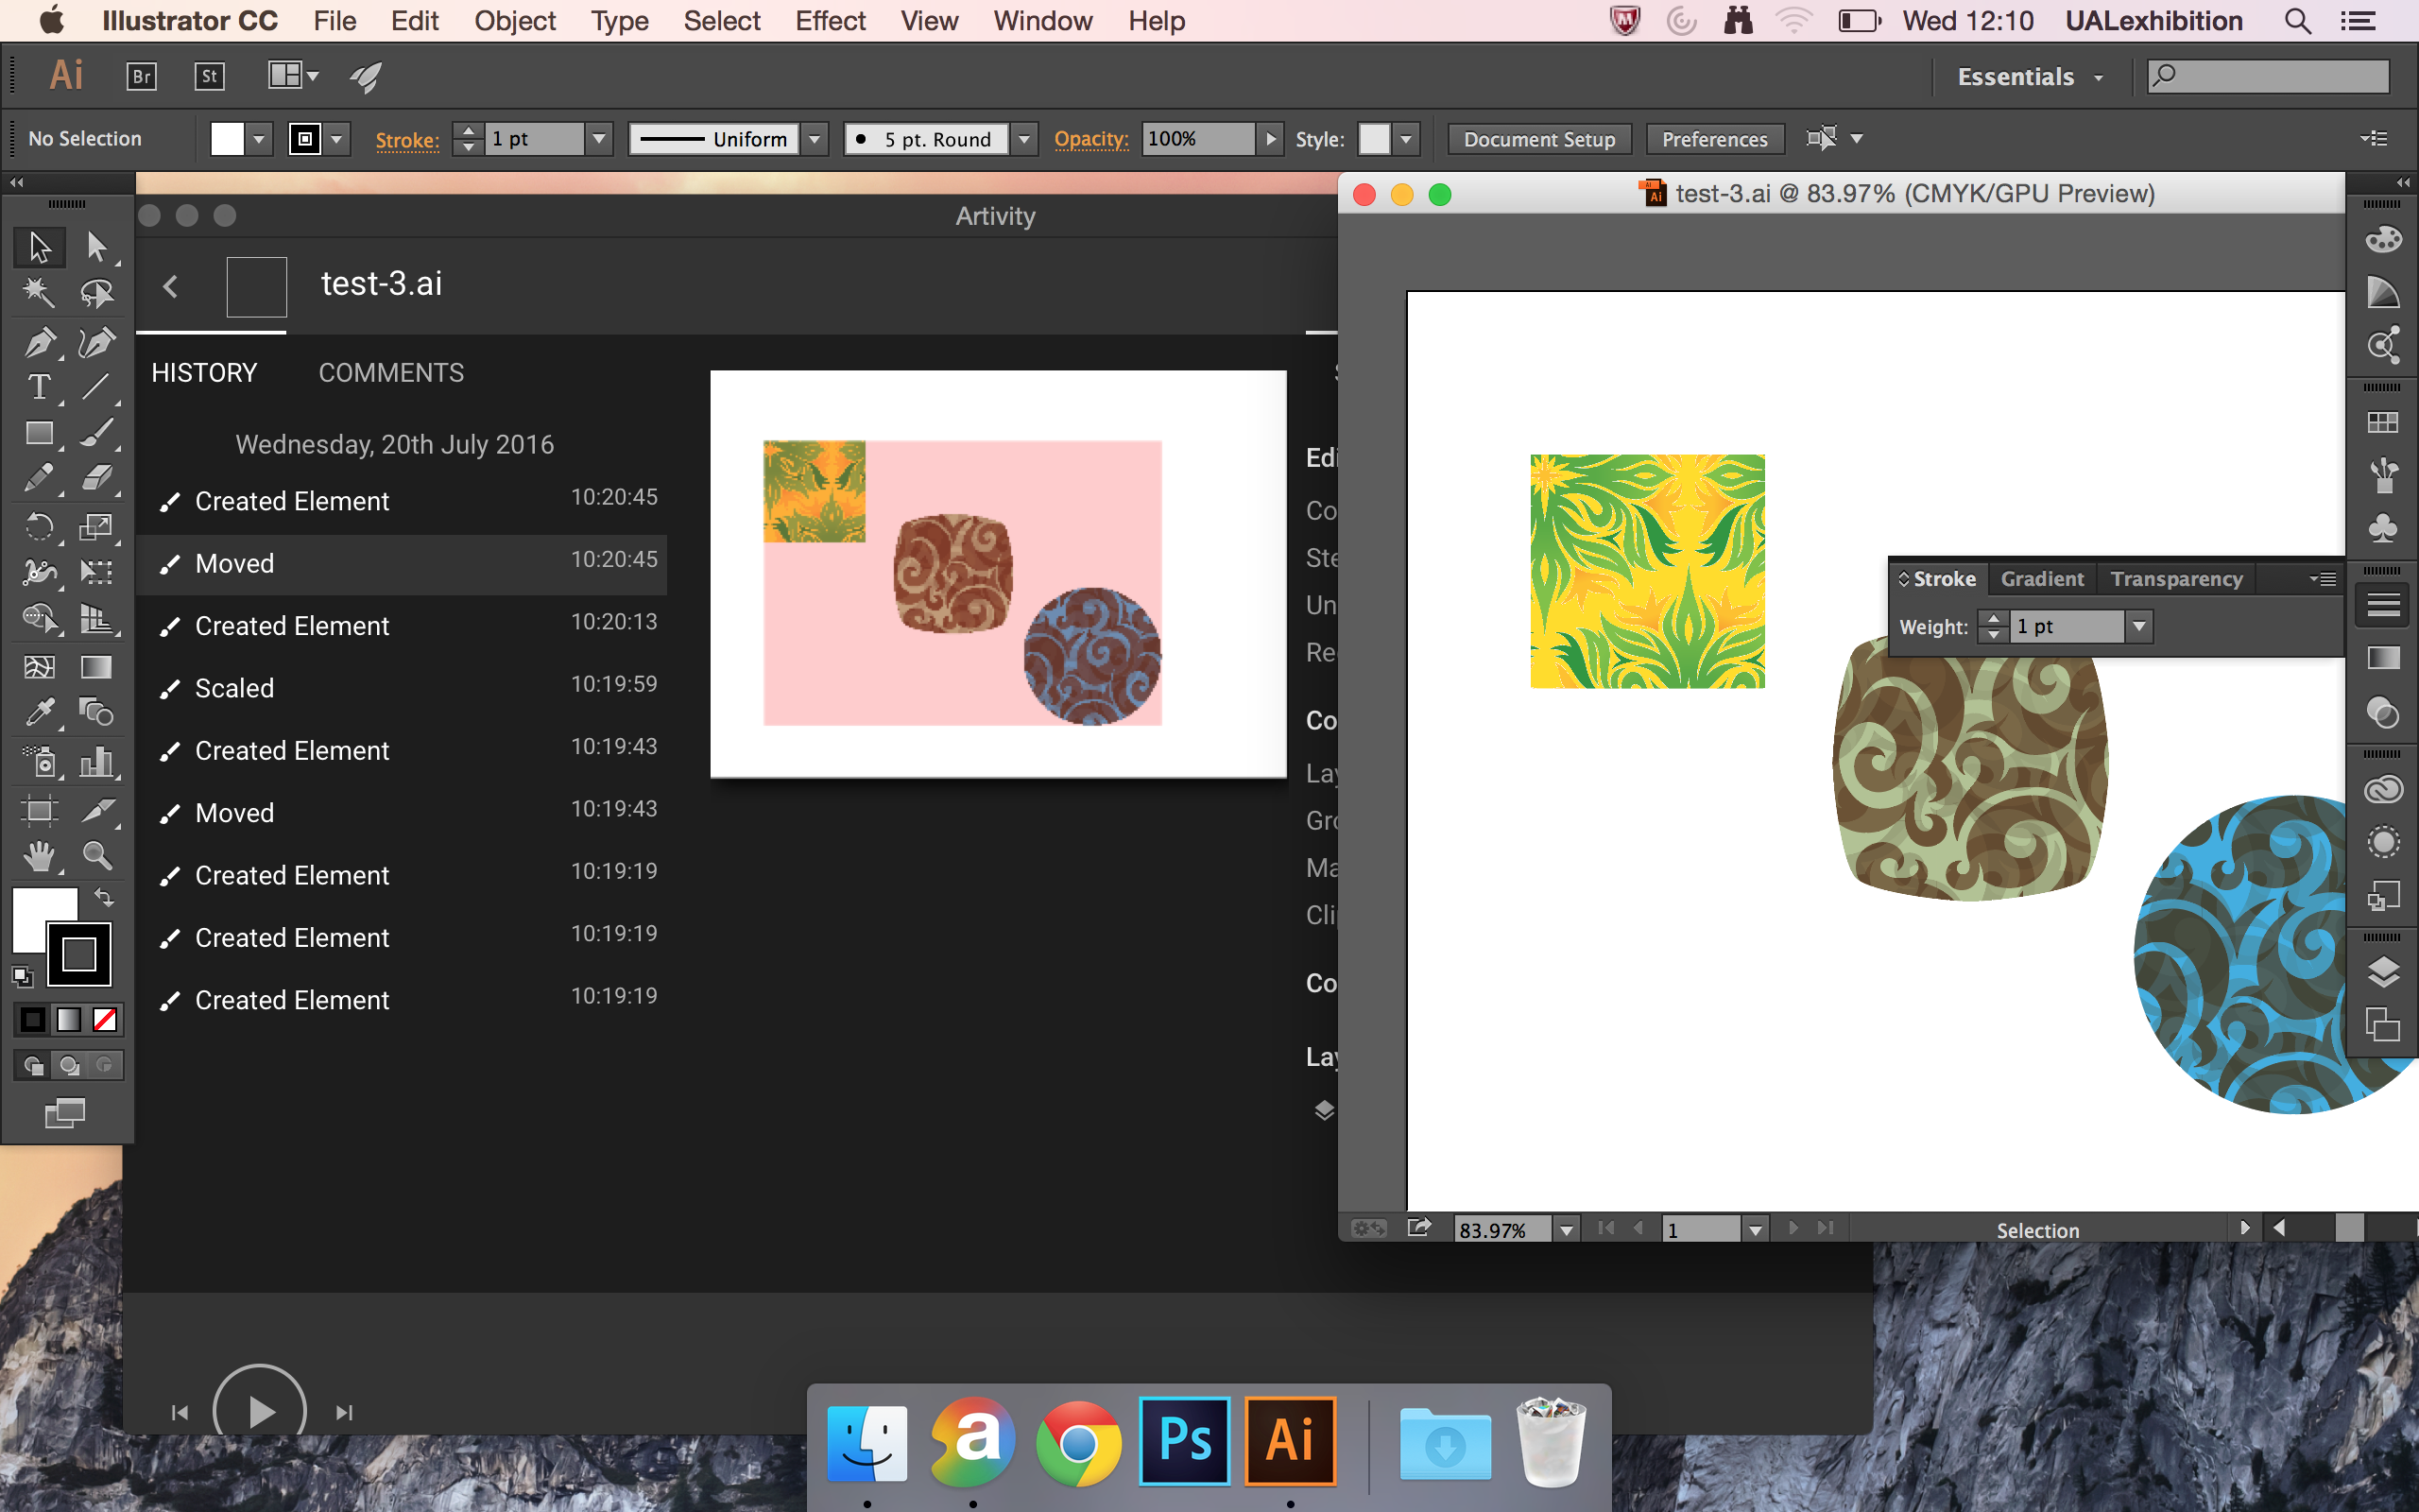Choose the Magic Wand tool

click(x=39, y=293)
